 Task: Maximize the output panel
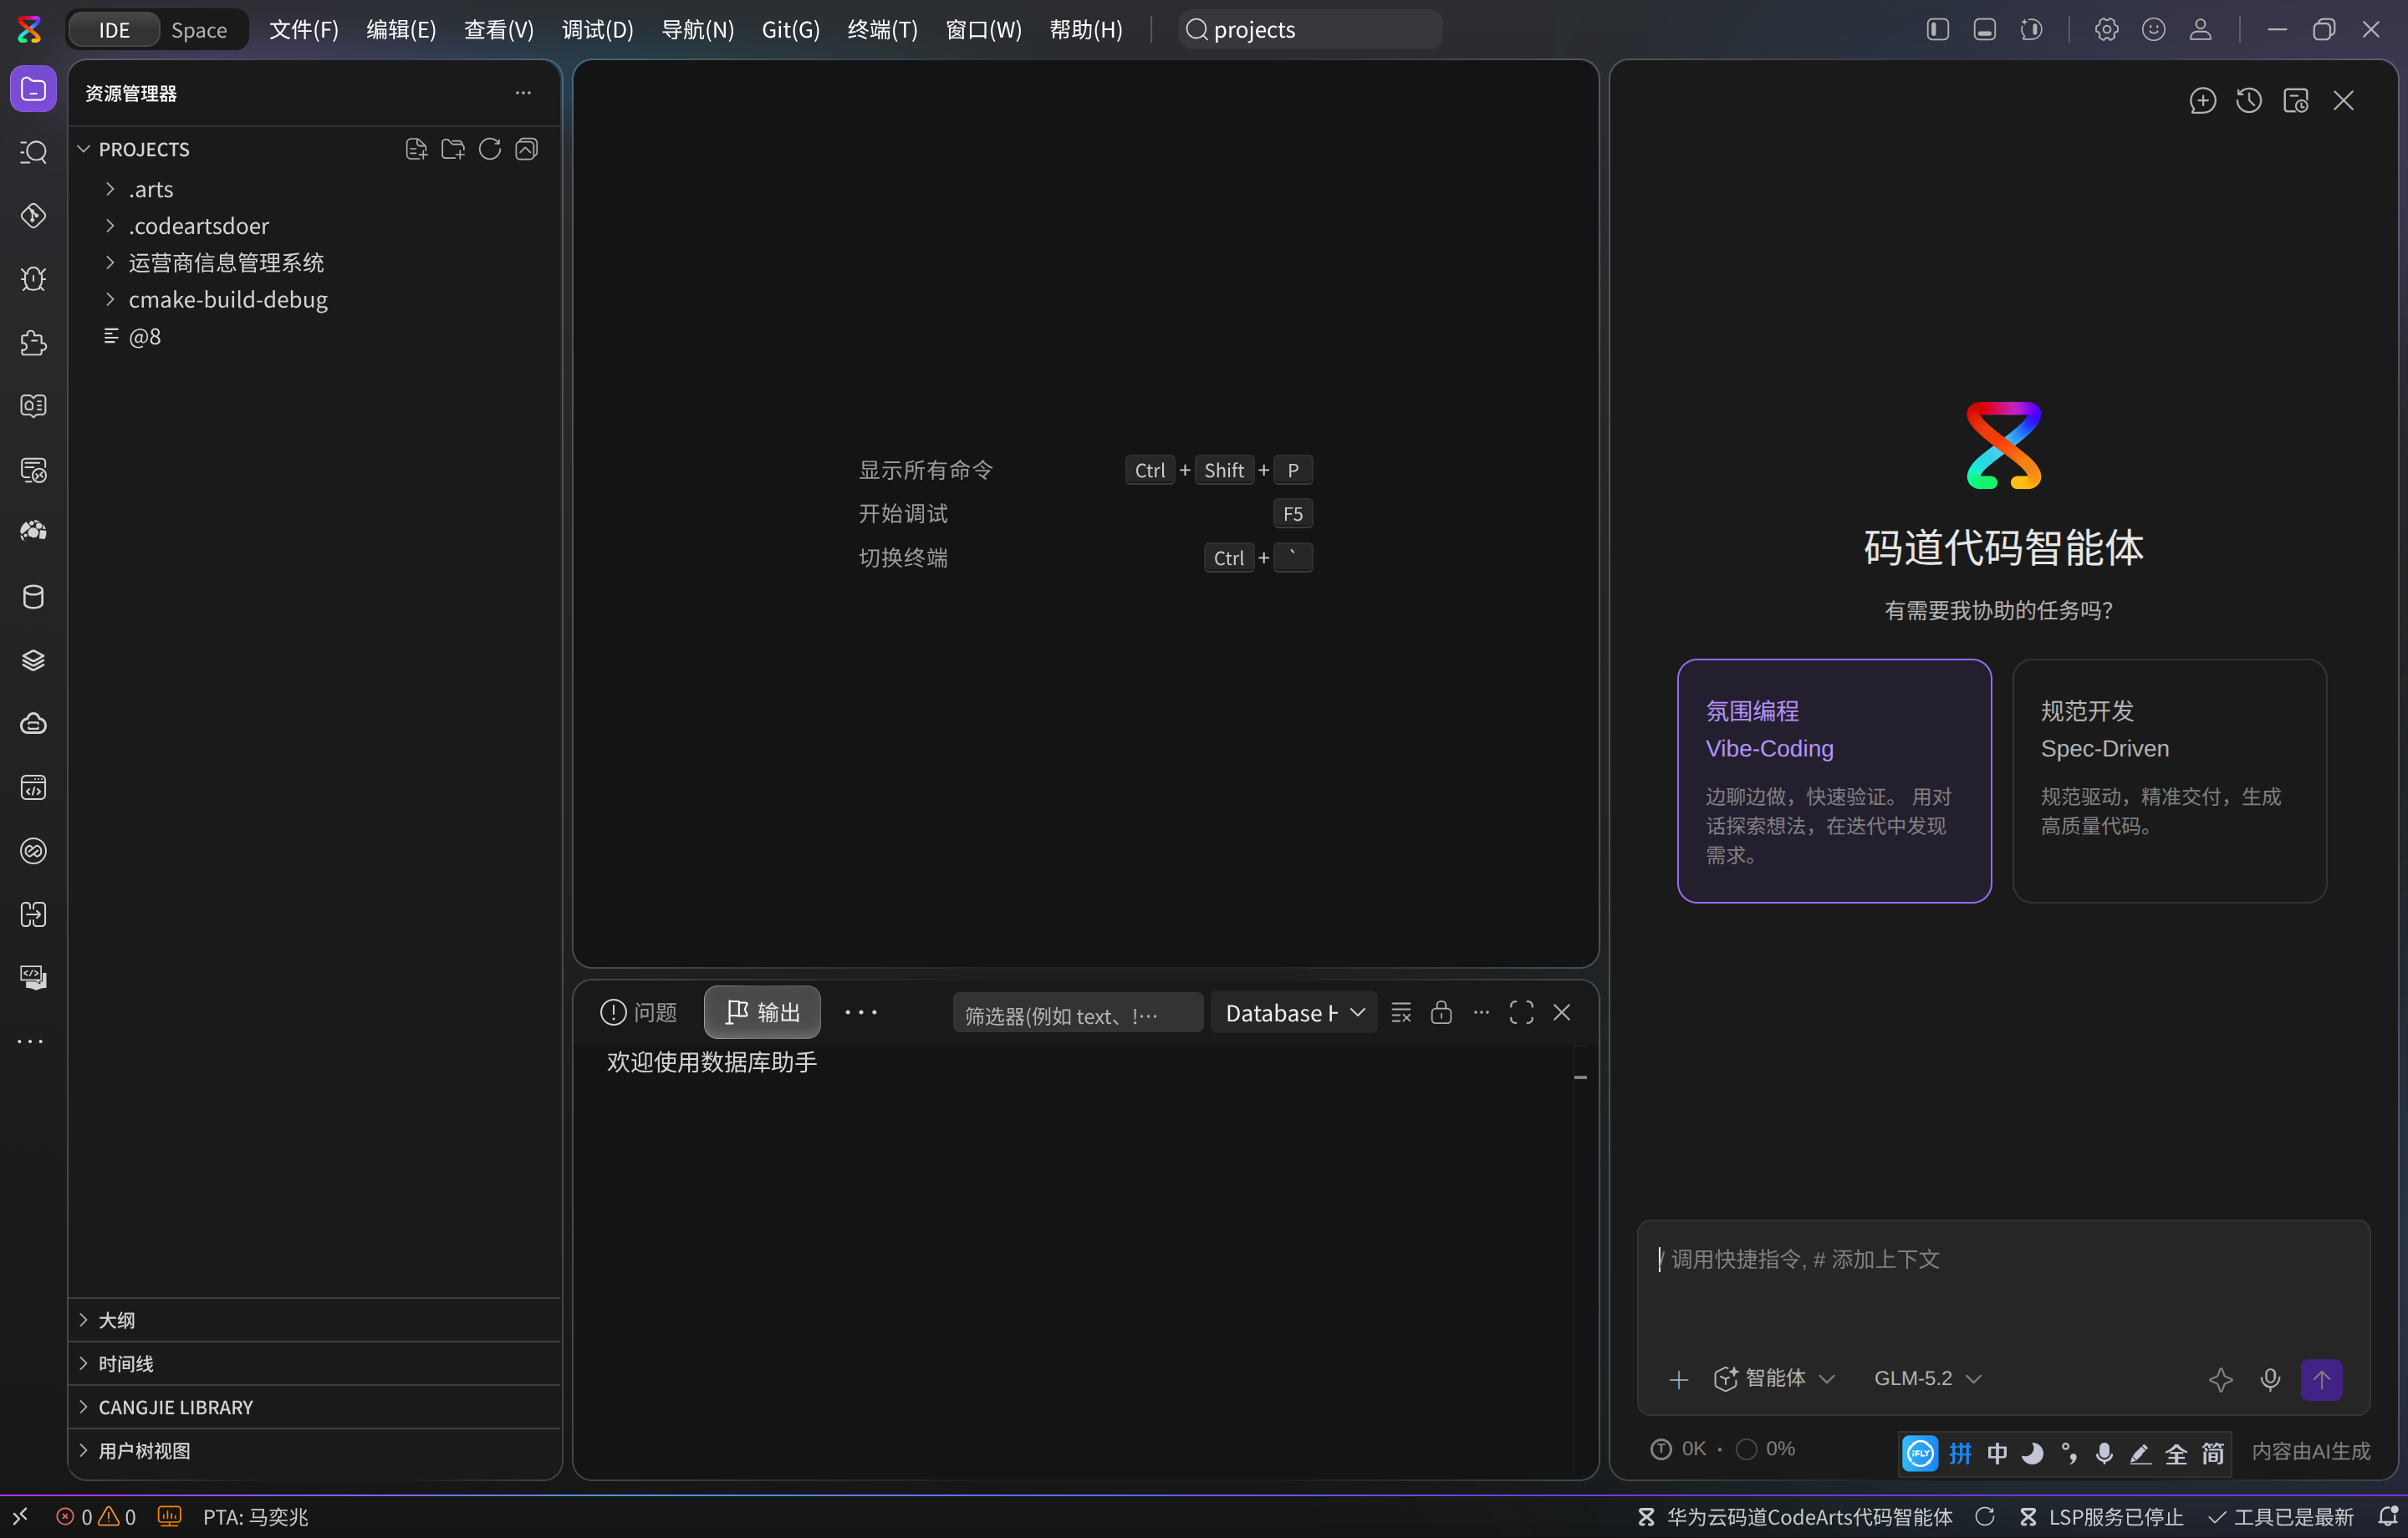(x=1521, y=1013)
